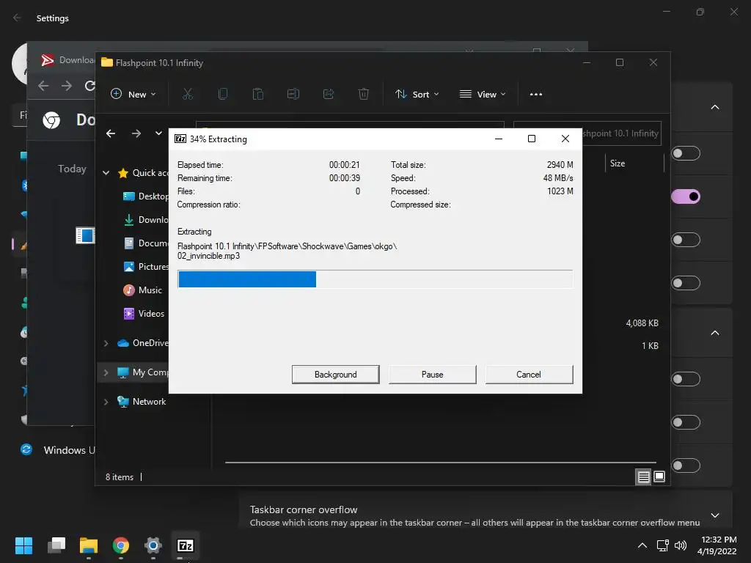Switch to details view layout icon
The width and height of the screenshot is (751, 563).
click(643, 476)
